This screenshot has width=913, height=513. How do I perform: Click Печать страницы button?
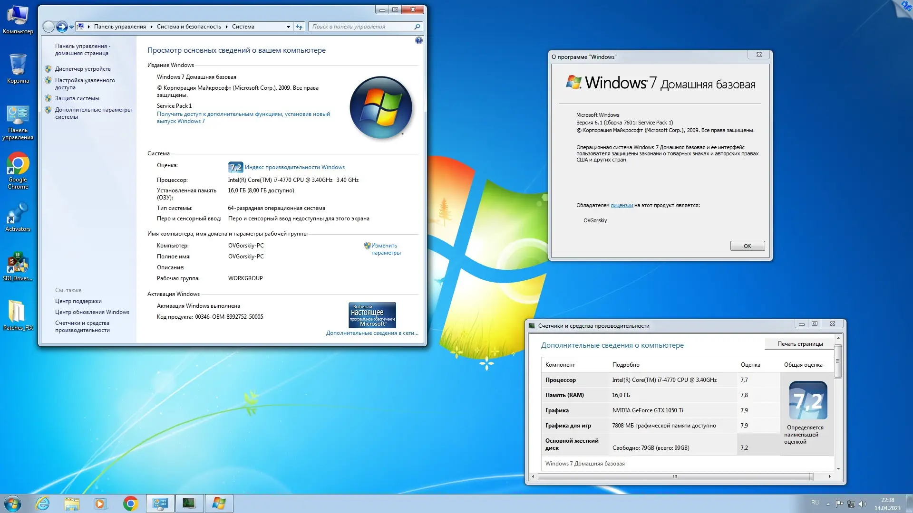800,344
